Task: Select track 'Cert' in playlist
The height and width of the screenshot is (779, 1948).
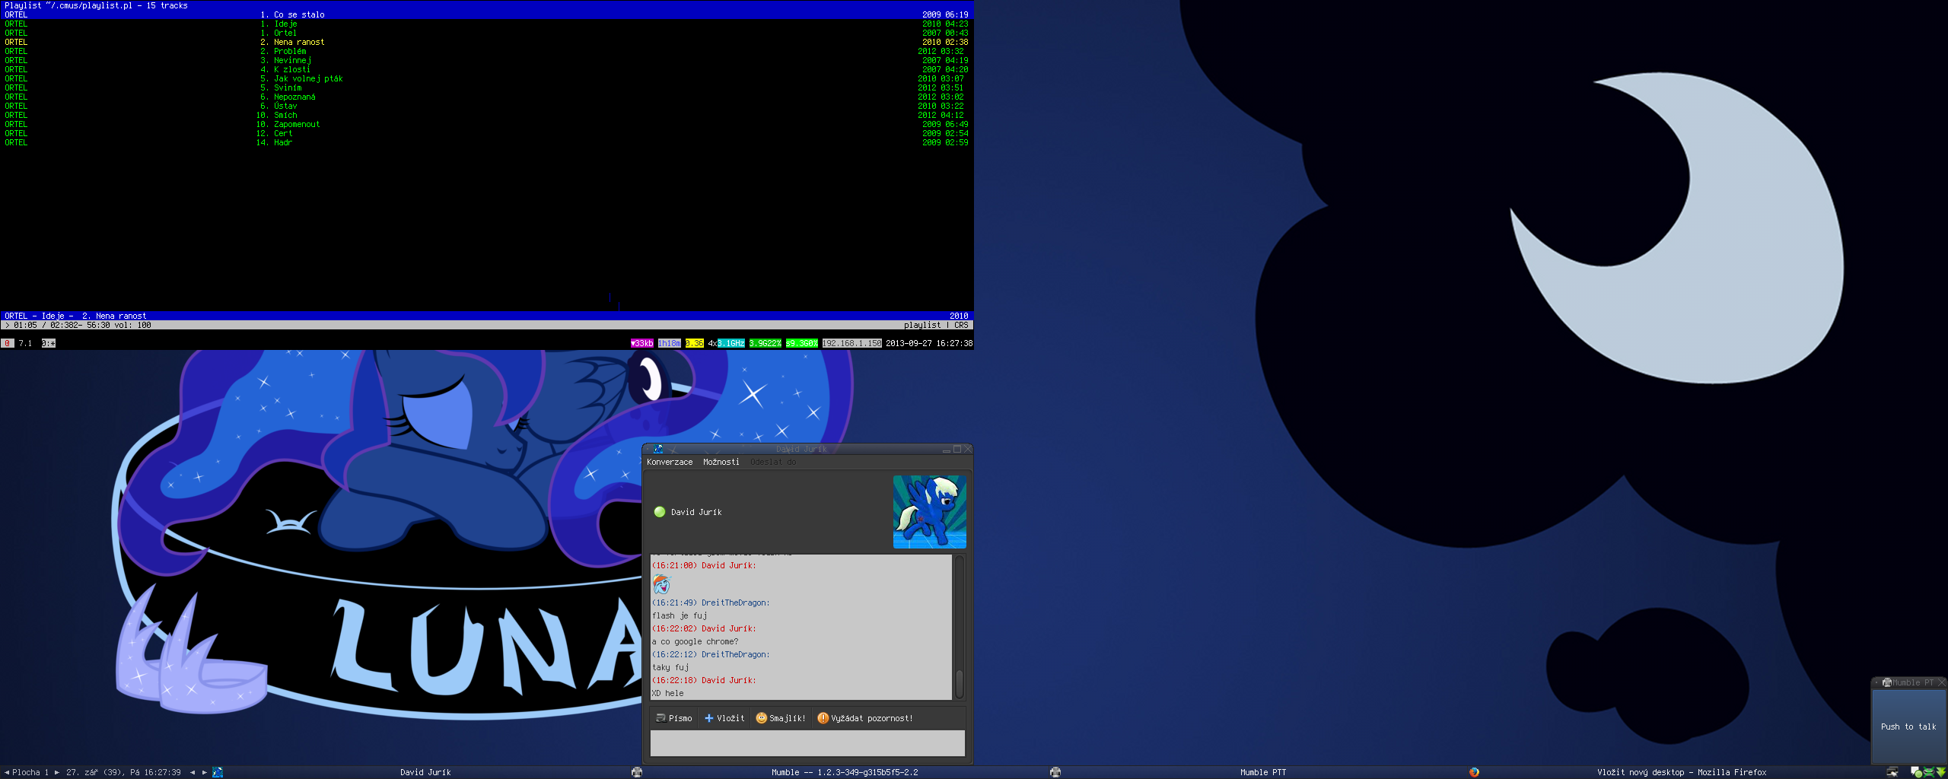Action: pos(487,133)
